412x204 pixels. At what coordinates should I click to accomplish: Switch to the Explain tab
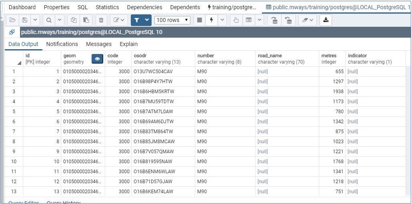click(x=128, y=44)
